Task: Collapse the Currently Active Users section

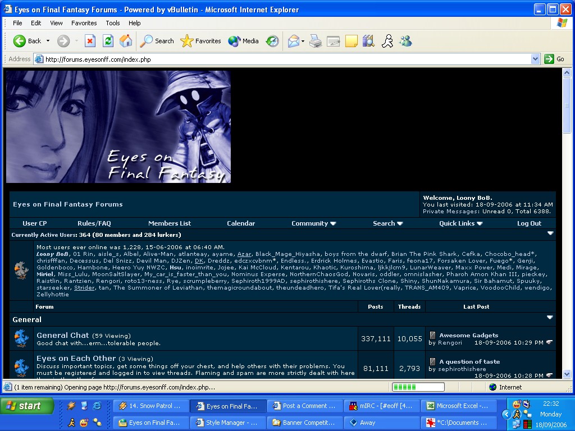Action: (x=550, y=233)
